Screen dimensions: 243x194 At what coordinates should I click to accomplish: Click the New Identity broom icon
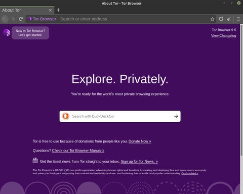coord(229,19)
